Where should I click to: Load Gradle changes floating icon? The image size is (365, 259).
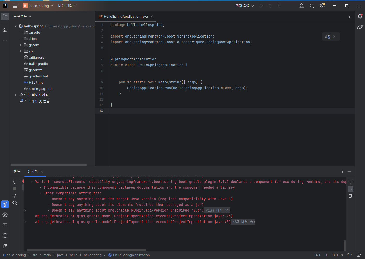[328, 36]
